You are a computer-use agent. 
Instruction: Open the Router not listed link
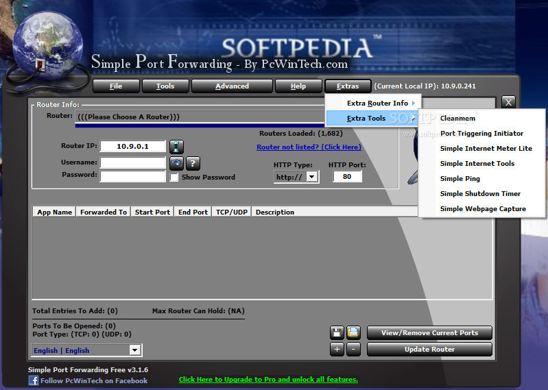click(309, 147)
